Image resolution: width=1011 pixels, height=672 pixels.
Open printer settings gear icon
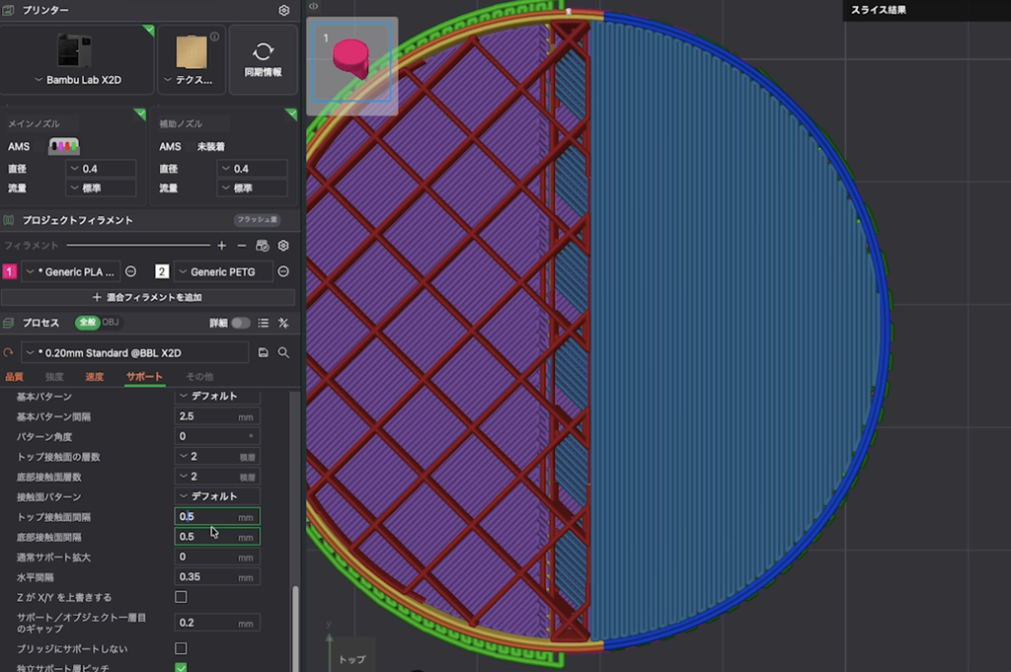click(283, 10)
